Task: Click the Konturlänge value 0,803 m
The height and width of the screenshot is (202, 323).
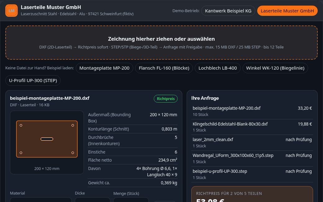Action: [169, 129]
